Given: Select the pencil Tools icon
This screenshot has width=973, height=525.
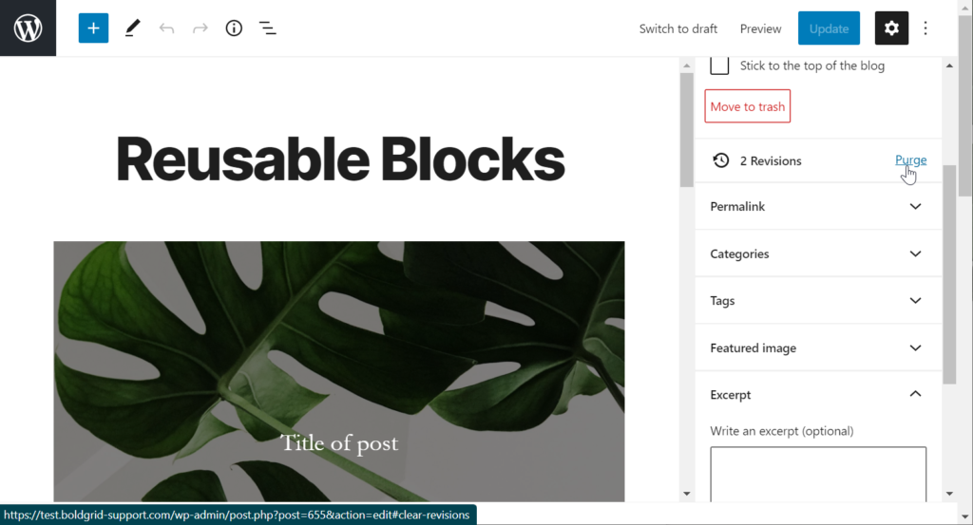Looking at the screenshot, I should pos(131,28).
